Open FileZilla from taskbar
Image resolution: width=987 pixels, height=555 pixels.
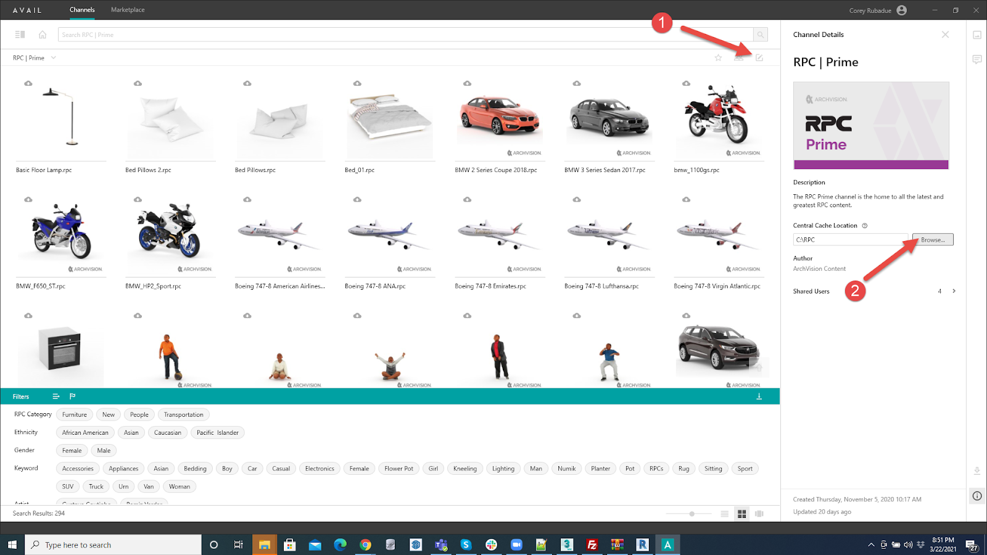pos(592,545)
